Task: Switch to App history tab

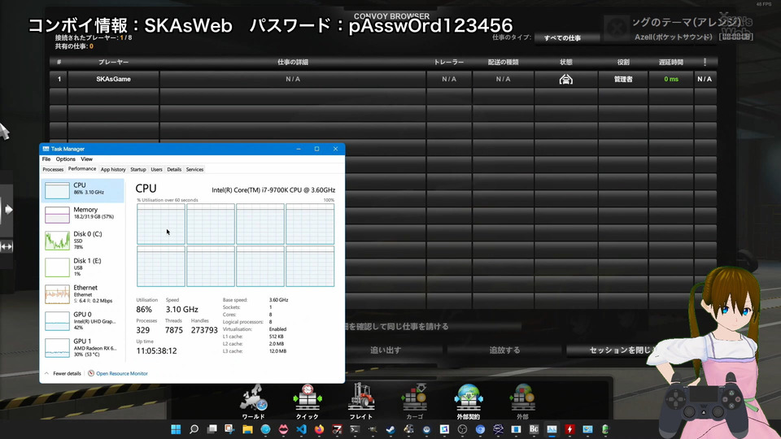Action: pos(113,170)
